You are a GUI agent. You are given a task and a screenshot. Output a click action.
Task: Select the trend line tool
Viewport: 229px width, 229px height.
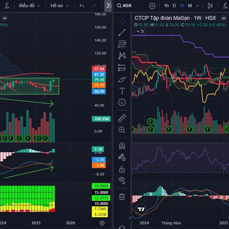(x=122, y=32)
